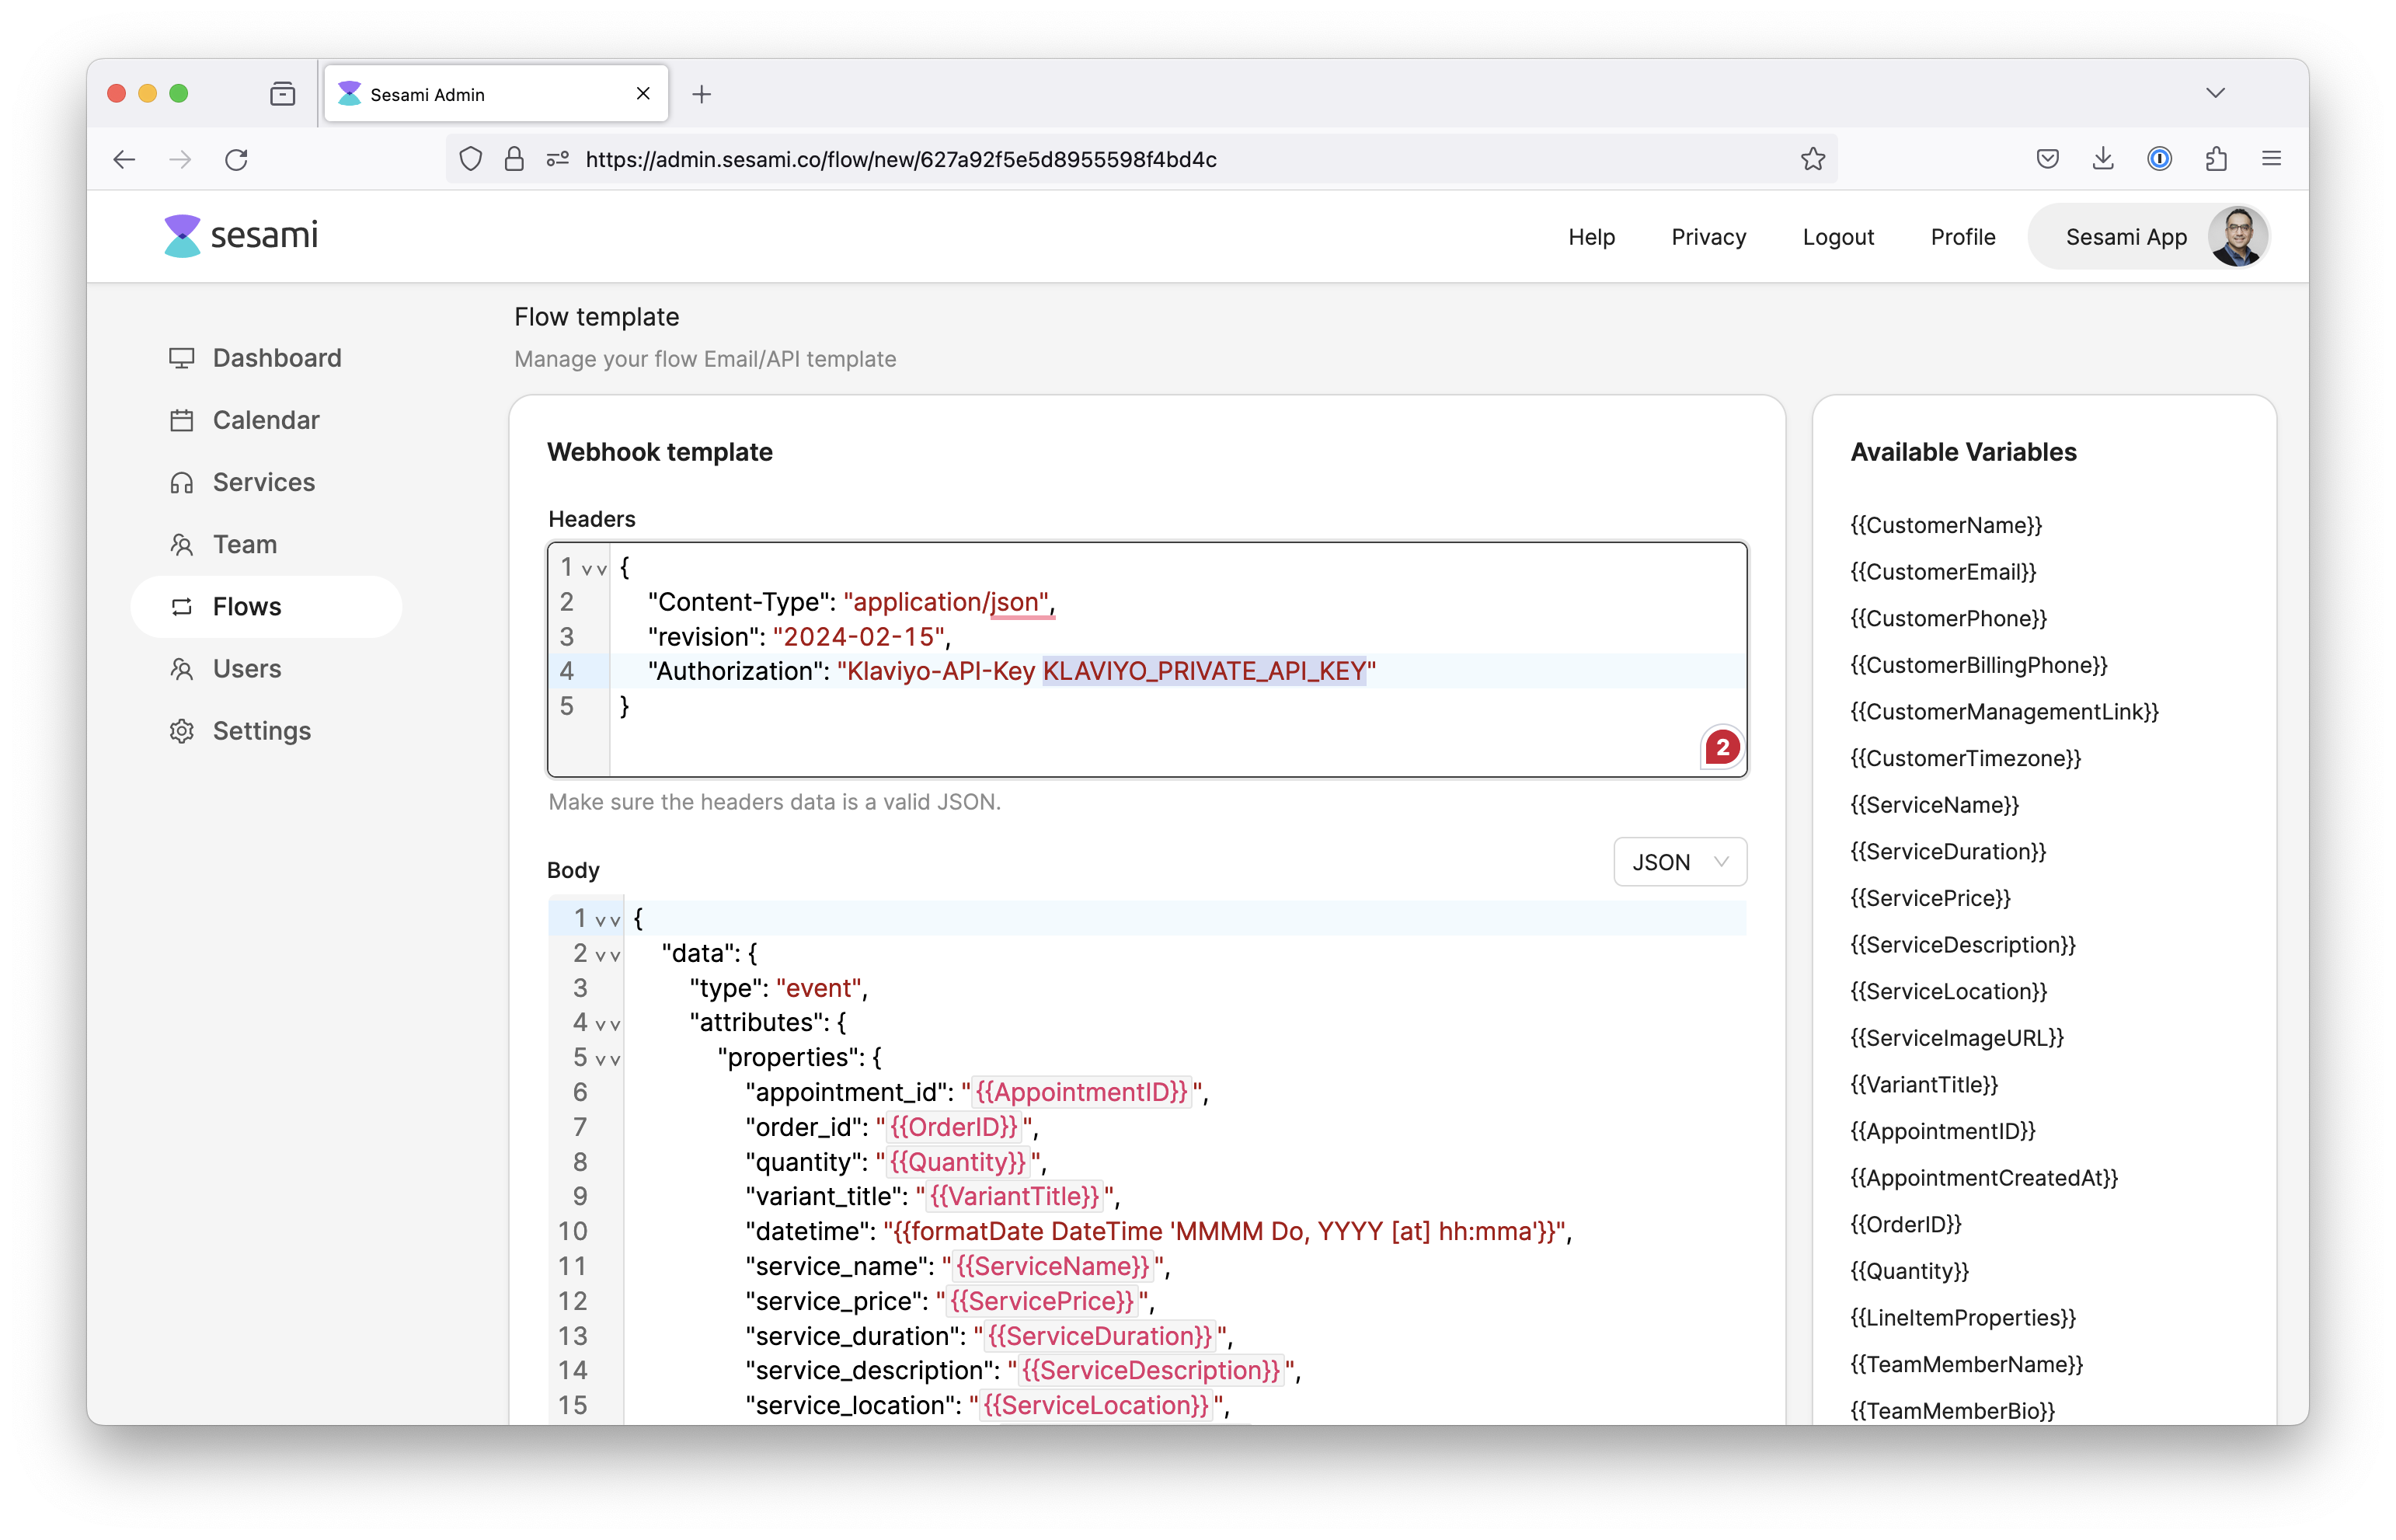Screen dimensions: 2396x1540
Task: Go back with the browser back arrow
Action: click(x=124, y=159)
